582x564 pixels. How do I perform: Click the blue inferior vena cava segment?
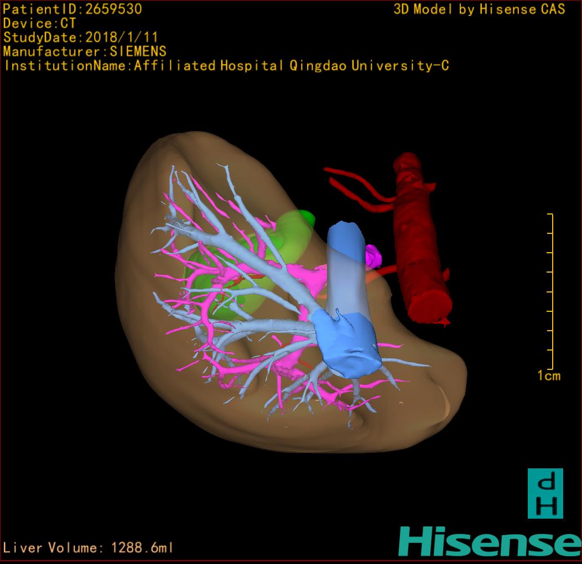click(347, 300)
